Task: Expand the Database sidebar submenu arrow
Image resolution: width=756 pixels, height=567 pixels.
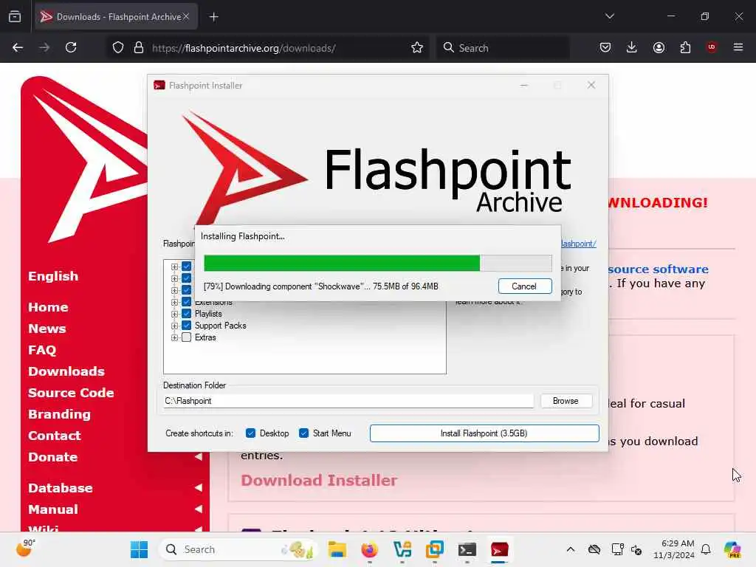Action: [198, 487]
